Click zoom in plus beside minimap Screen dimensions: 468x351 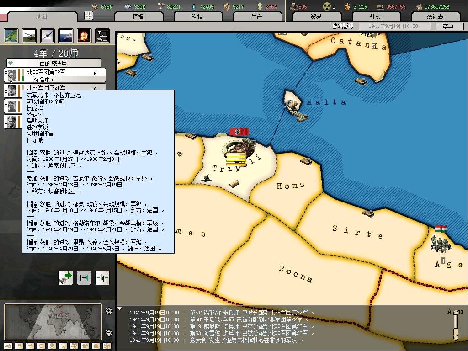pyautogui.click(x=109, y=311)
